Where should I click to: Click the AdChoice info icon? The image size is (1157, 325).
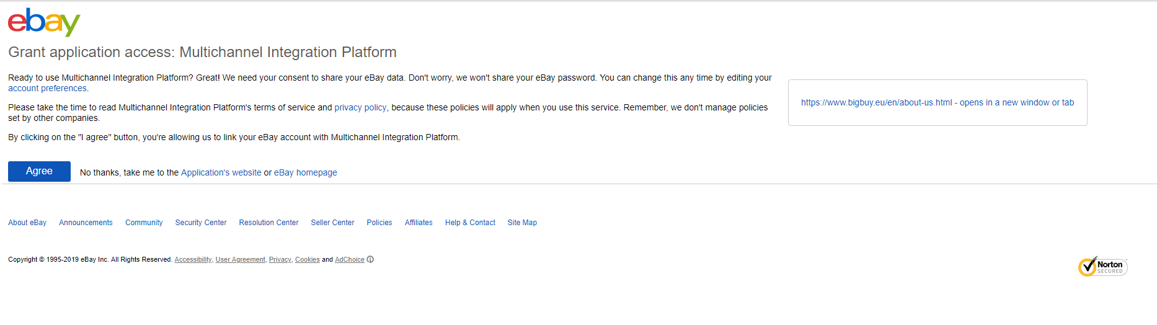point(370,260)
